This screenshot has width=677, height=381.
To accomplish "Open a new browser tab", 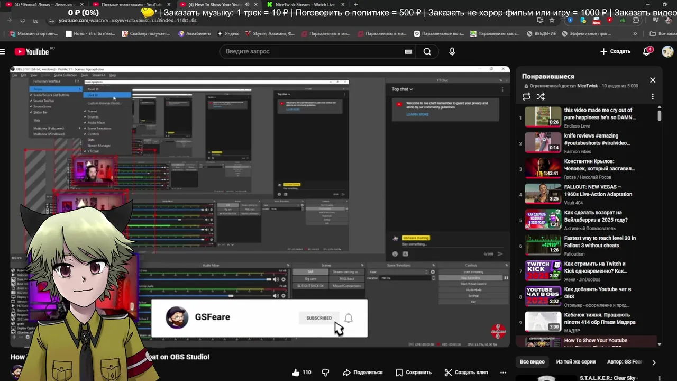I will [x=355, y=4].
